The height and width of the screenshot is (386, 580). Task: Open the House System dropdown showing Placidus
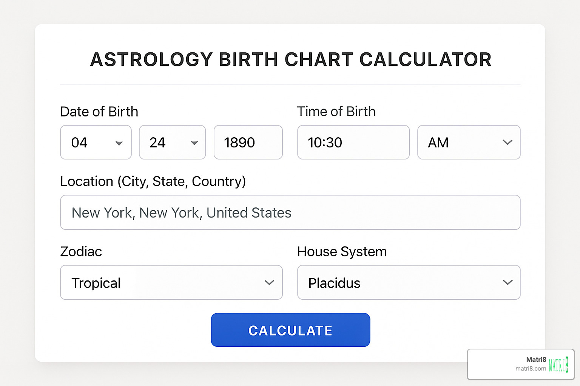pos(409,283)
